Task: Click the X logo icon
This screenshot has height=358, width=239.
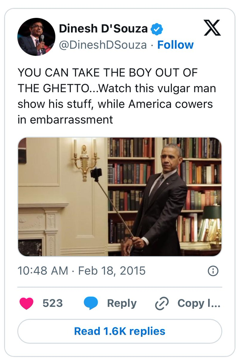Action: [x=212, y=28]
